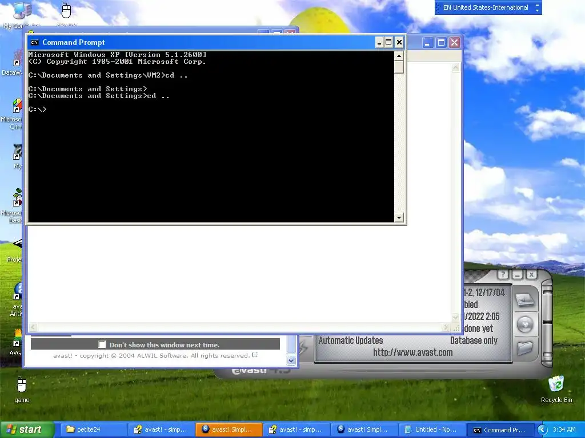Click the notepad horizontal scrollbar left arrow

pyautogui.click(x=33, y=327)
